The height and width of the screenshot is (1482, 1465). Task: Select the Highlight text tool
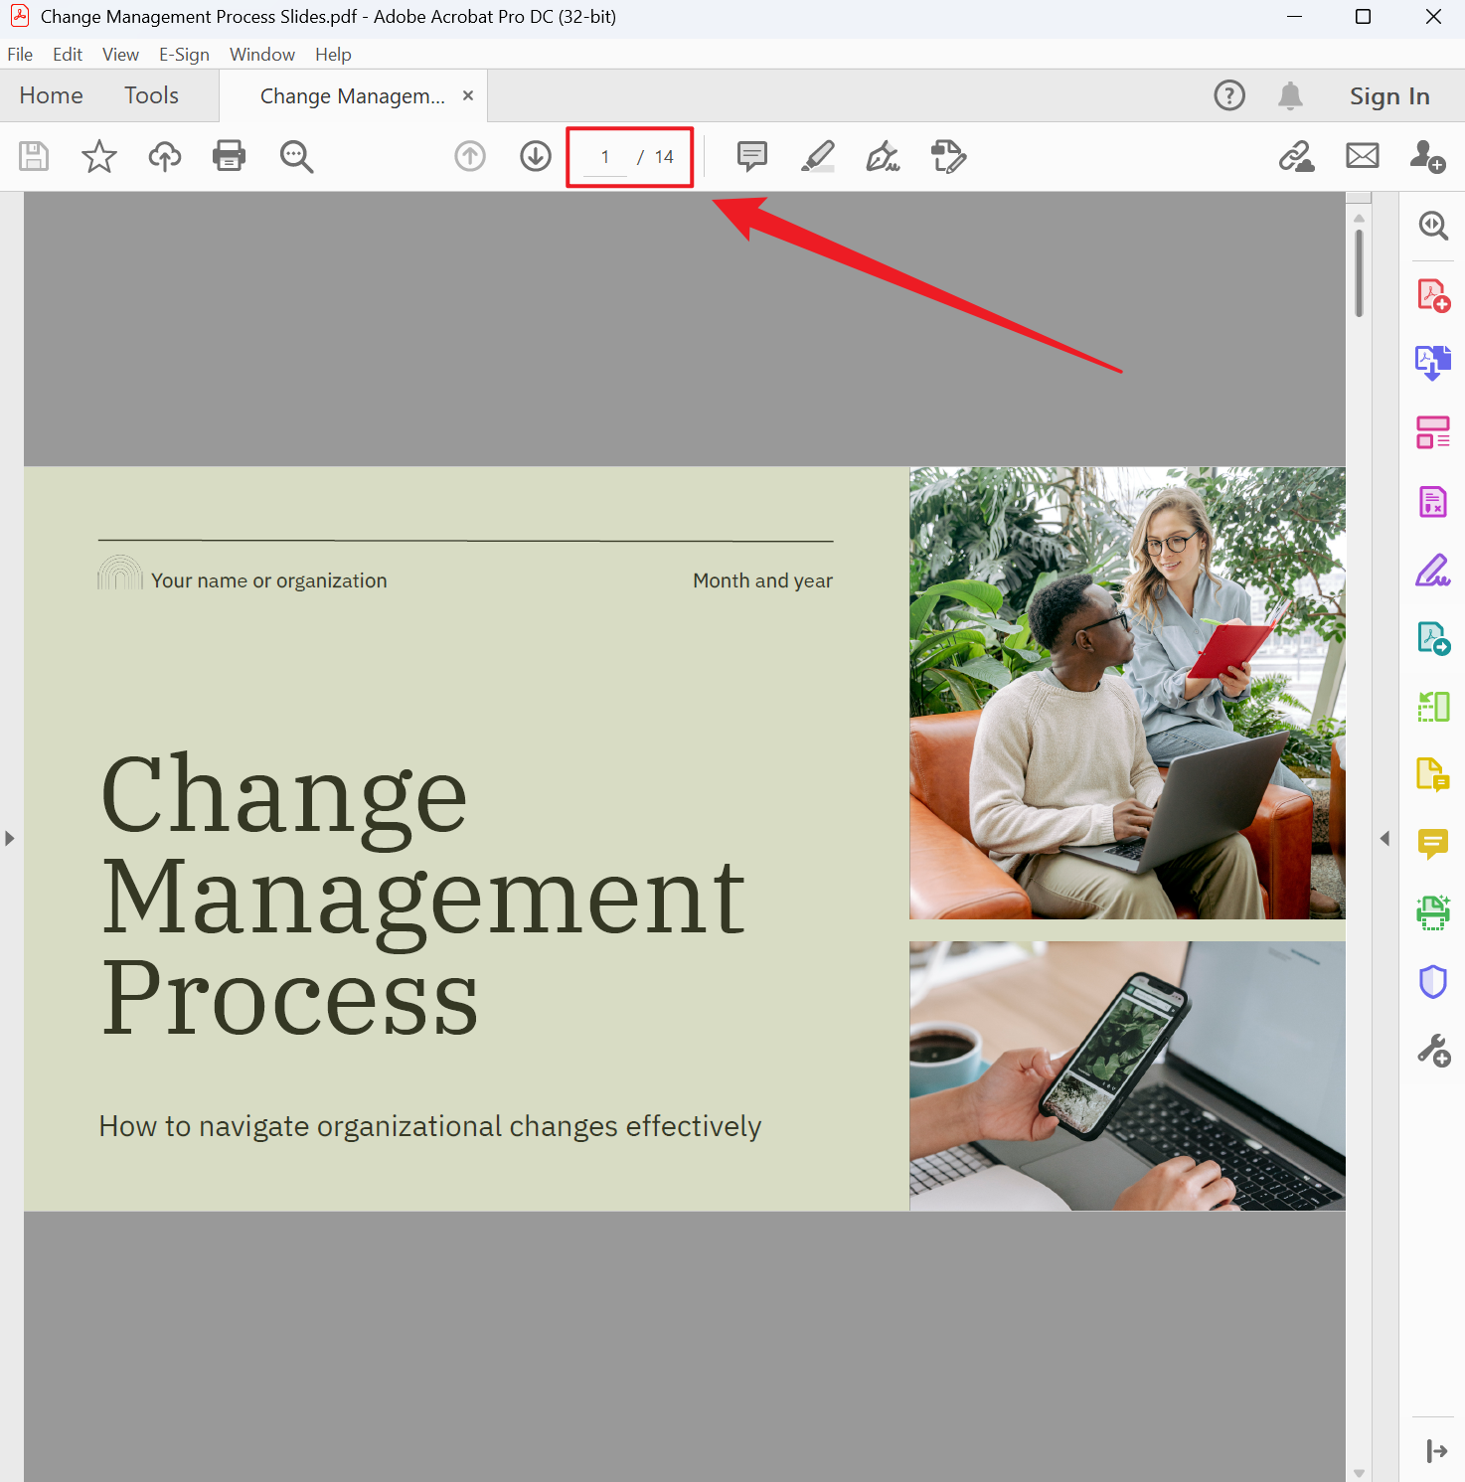(x=817, y=156)
